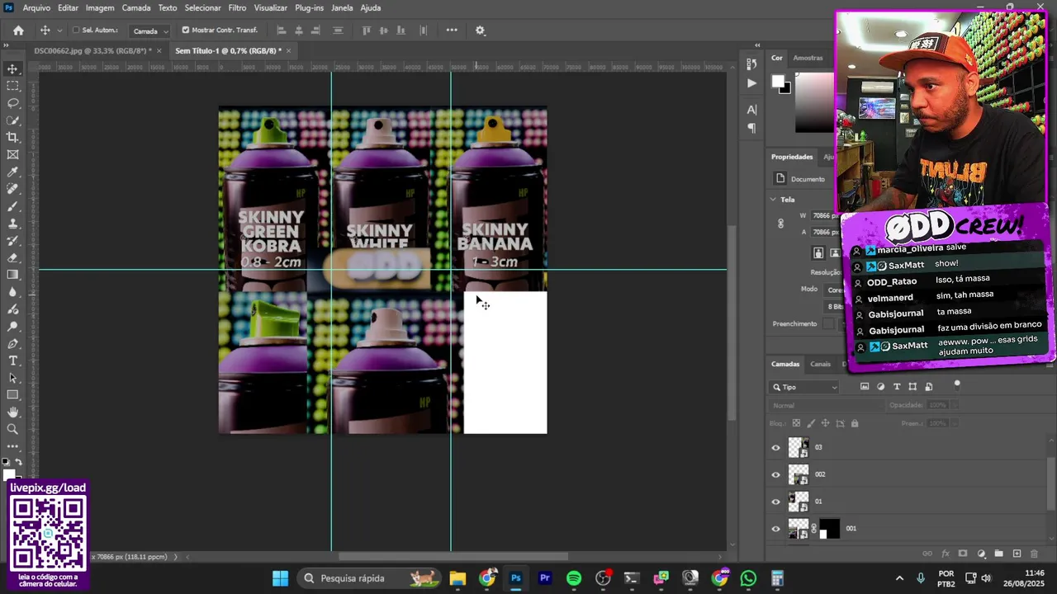Select the Lasso tool
Viewport: 1057px width, 594px height.
pyautogui.click(x=12, y=103)
